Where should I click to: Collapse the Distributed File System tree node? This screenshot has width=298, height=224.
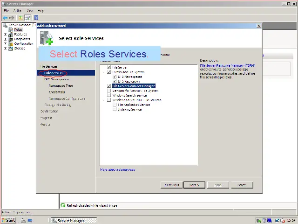(104, 72)
